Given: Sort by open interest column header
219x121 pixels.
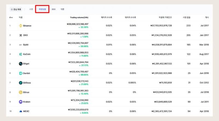Looking at the screenshot, I should [165, 18].
